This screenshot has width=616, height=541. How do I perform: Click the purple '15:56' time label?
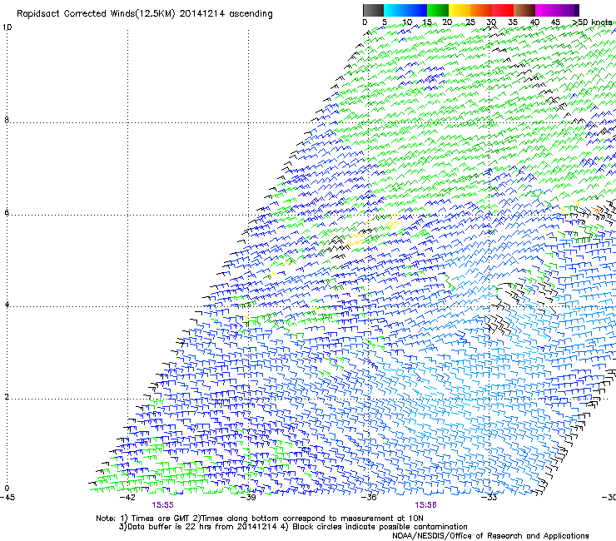tap(426, 505)
